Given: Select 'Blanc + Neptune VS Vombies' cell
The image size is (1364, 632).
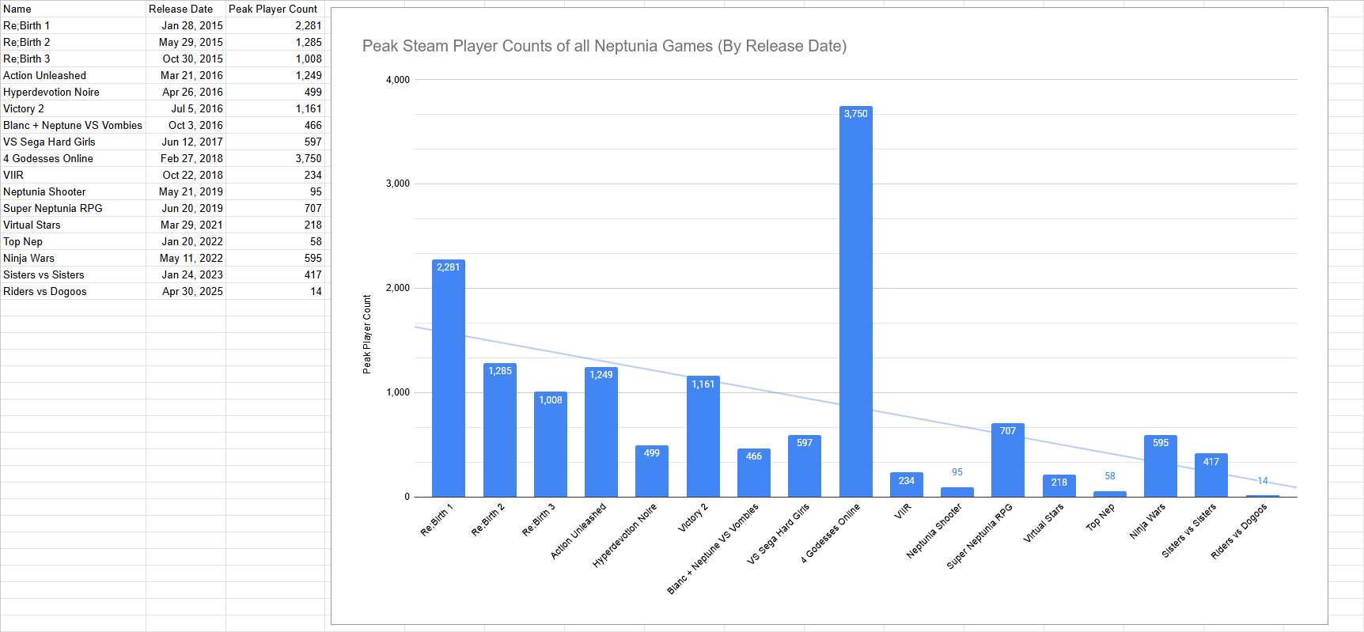Looking at the screenshot, I should click(73, 125).
